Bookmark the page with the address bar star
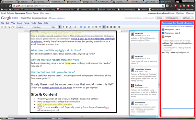Screen dimensions: 196x120 163,6
